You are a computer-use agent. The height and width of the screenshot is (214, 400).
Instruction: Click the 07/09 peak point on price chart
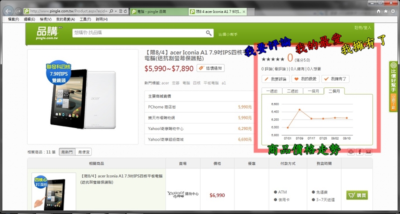click(299, 109)
